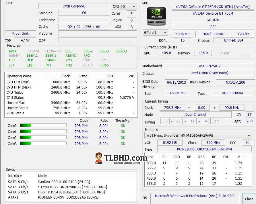Click the nVIDIA GeForce GT 750M [AsusTek] field

(x=213, y=7)
